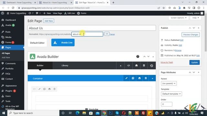207x116 pixels.
Task: Click the Add New button beside Edit Page
Action: coord(49,21)
